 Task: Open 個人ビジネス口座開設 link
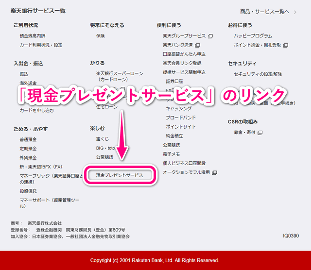coord(184,163)
